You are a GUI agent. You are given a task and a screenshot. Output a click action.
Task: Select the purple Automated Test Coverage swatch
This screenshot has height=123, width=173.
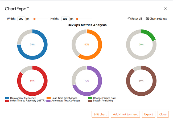[x=48, y=101]
